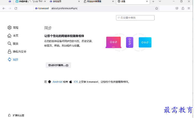Open the Android download link

(57, 82)
